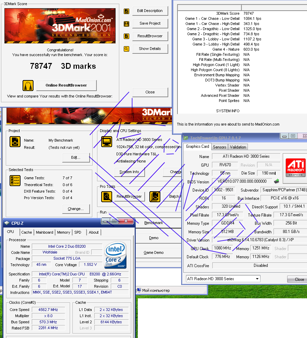The image size is (307, 338).
Task: Click the My Computer taskbar icon
Action: point(139,290)
